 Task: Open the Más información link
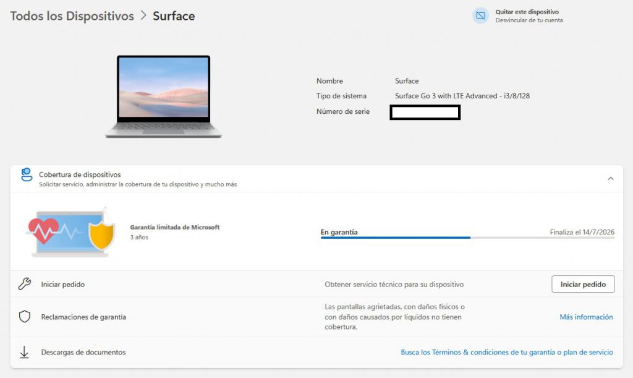[x=586, y=317]
